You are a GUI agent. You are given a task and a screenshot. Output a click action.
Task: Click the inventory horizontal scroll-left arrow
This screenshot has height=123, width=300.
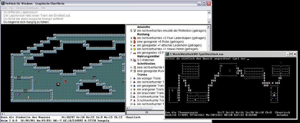128,108
